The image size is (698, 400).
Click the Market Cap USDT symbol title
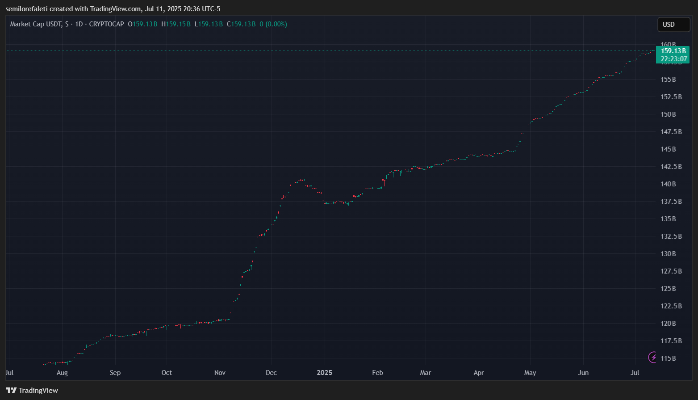click(36, 24)
